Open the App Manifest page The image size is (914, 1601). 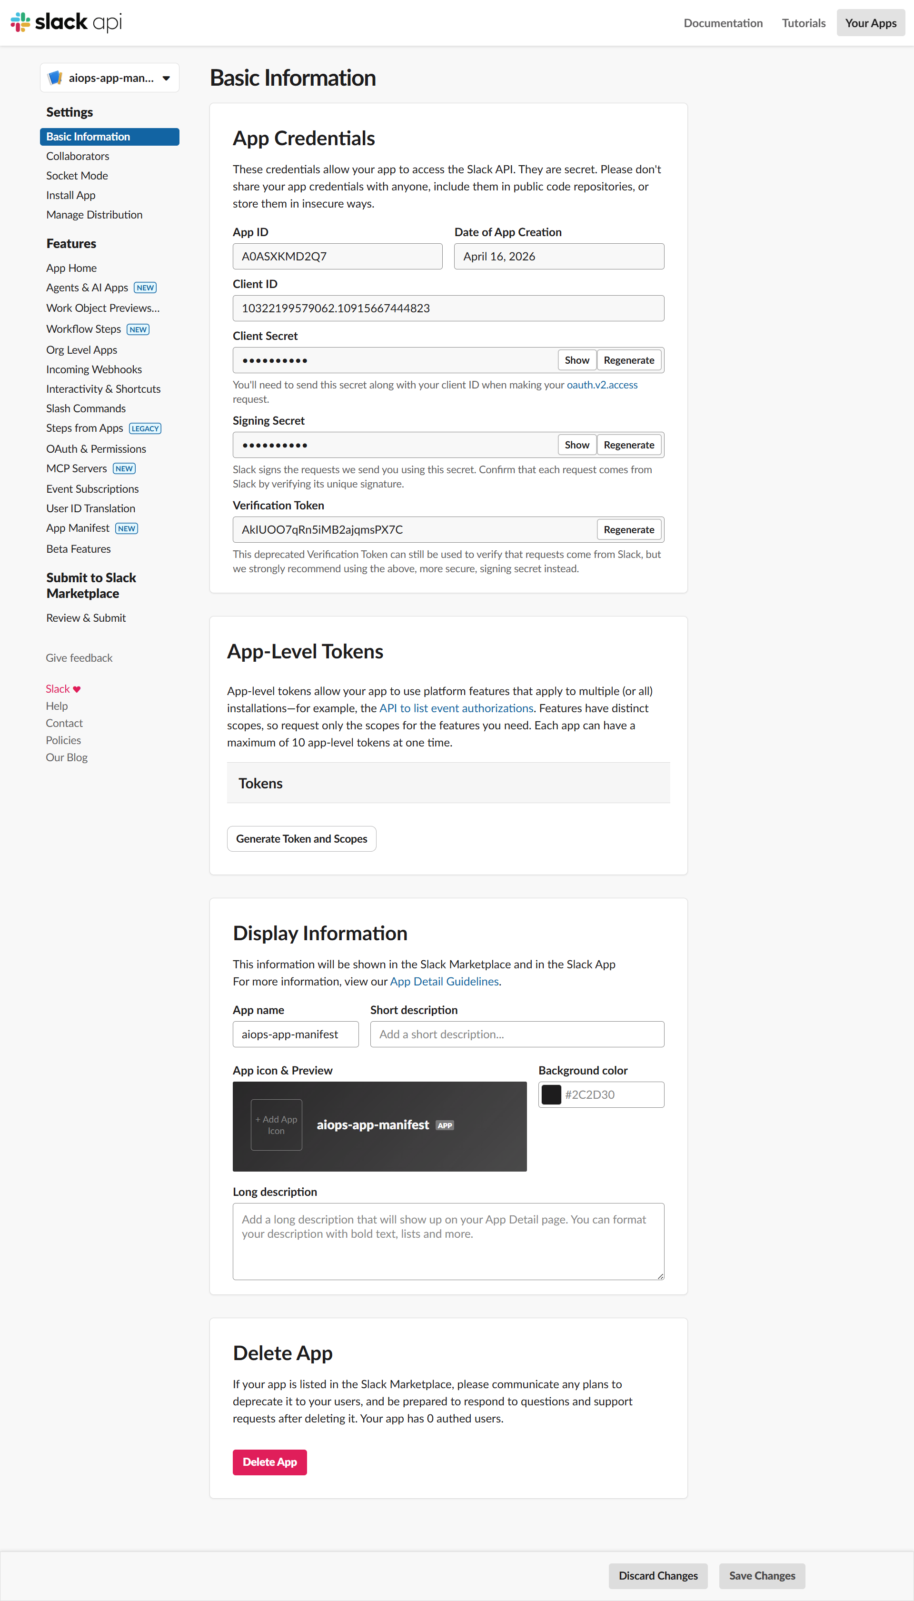78,528
